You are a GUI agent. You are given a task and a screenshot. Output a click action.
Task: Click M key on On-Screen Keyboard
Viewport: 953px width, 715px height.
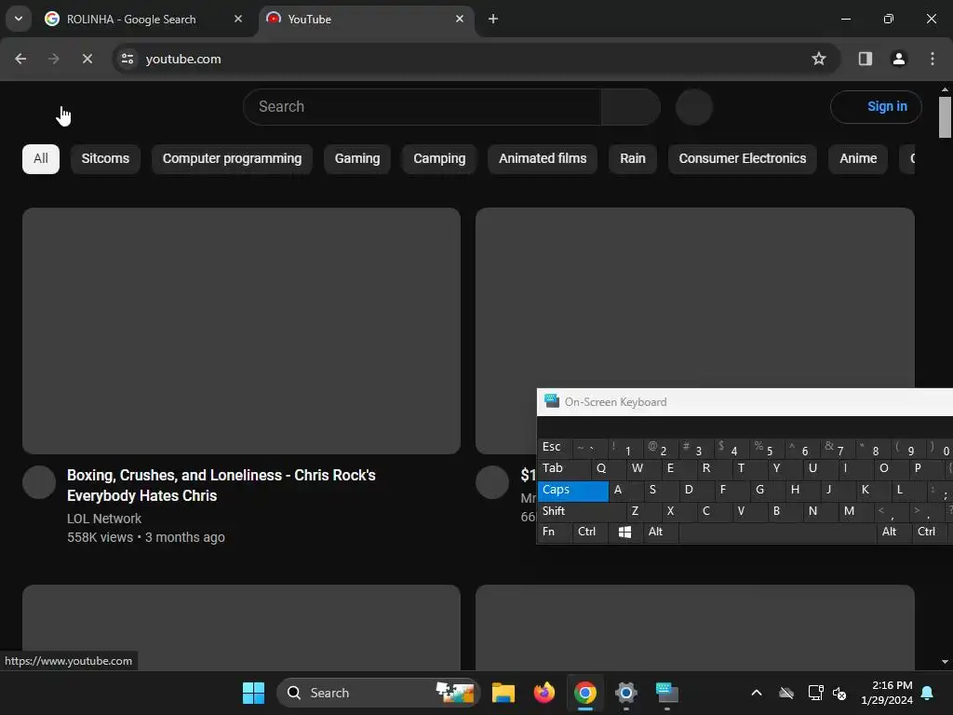point(855,512)
